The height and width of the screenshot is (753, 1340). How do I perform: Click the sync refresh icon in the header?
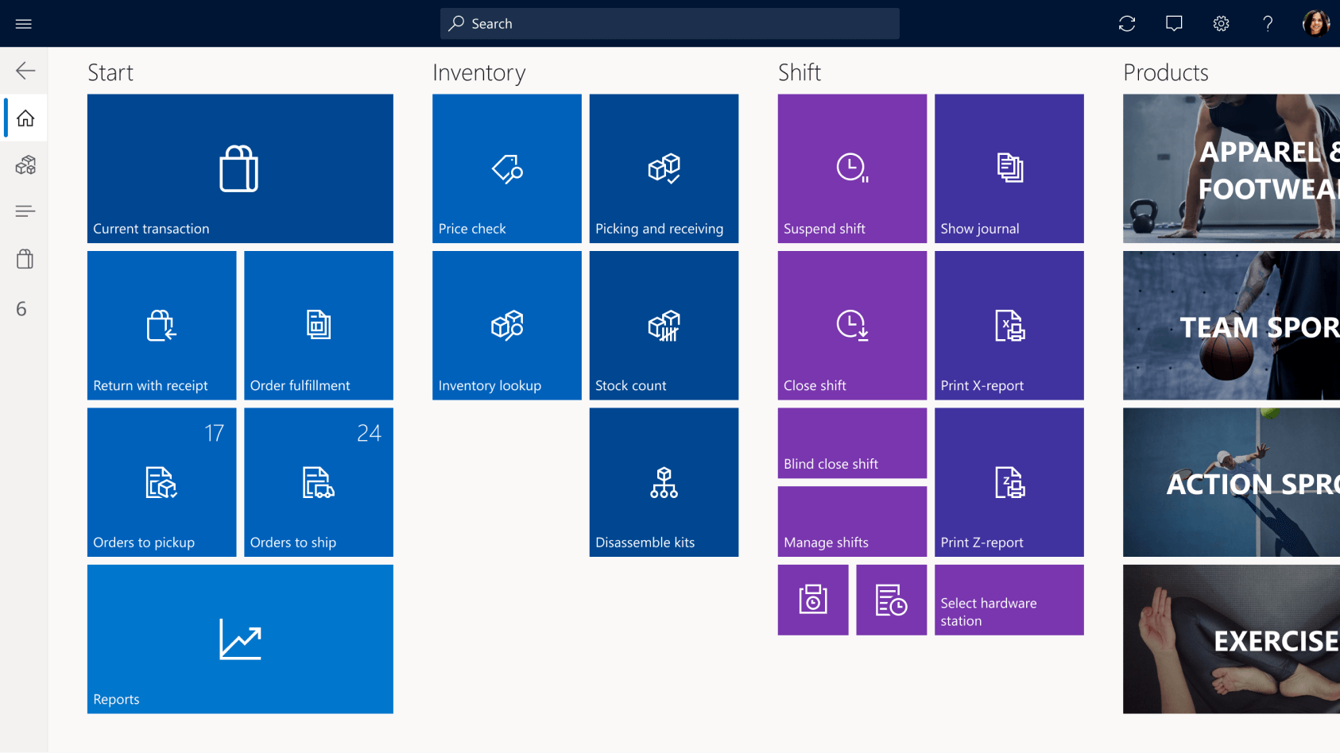[x=1126, y=24]
